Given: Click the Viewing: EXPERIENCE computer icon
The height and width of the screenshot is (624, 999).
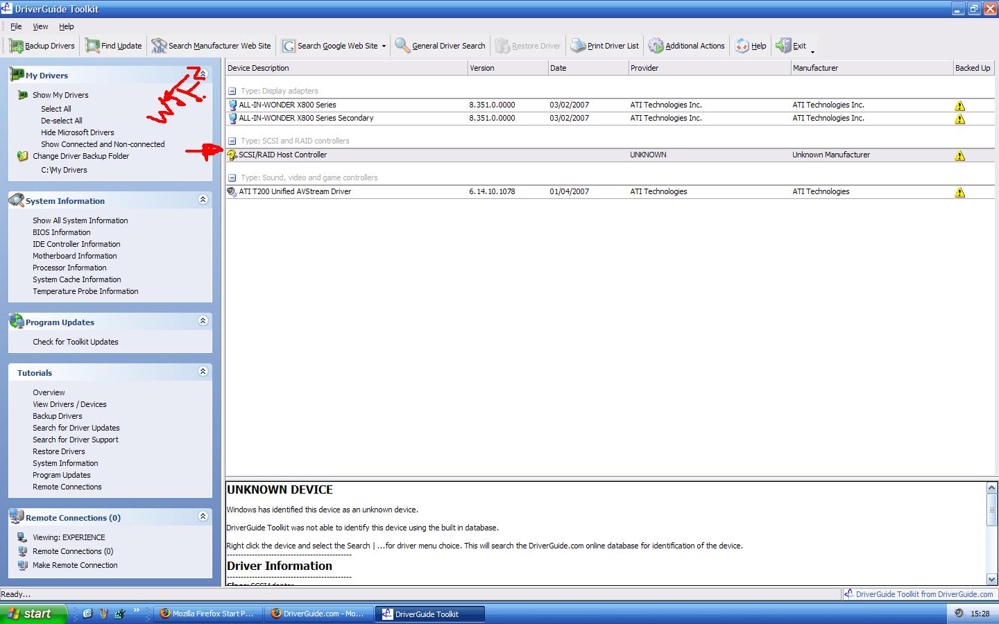Looking at the screenshot, I should (x=22, y=537).
